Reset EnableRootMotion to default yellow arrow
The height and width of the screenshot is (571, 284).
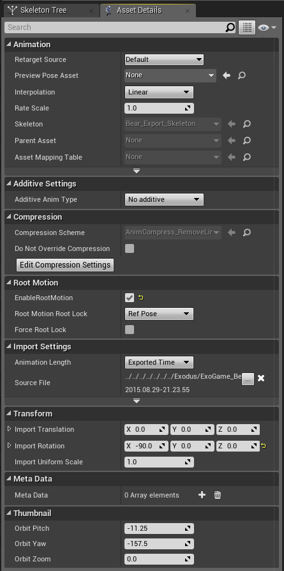[140, 298]
